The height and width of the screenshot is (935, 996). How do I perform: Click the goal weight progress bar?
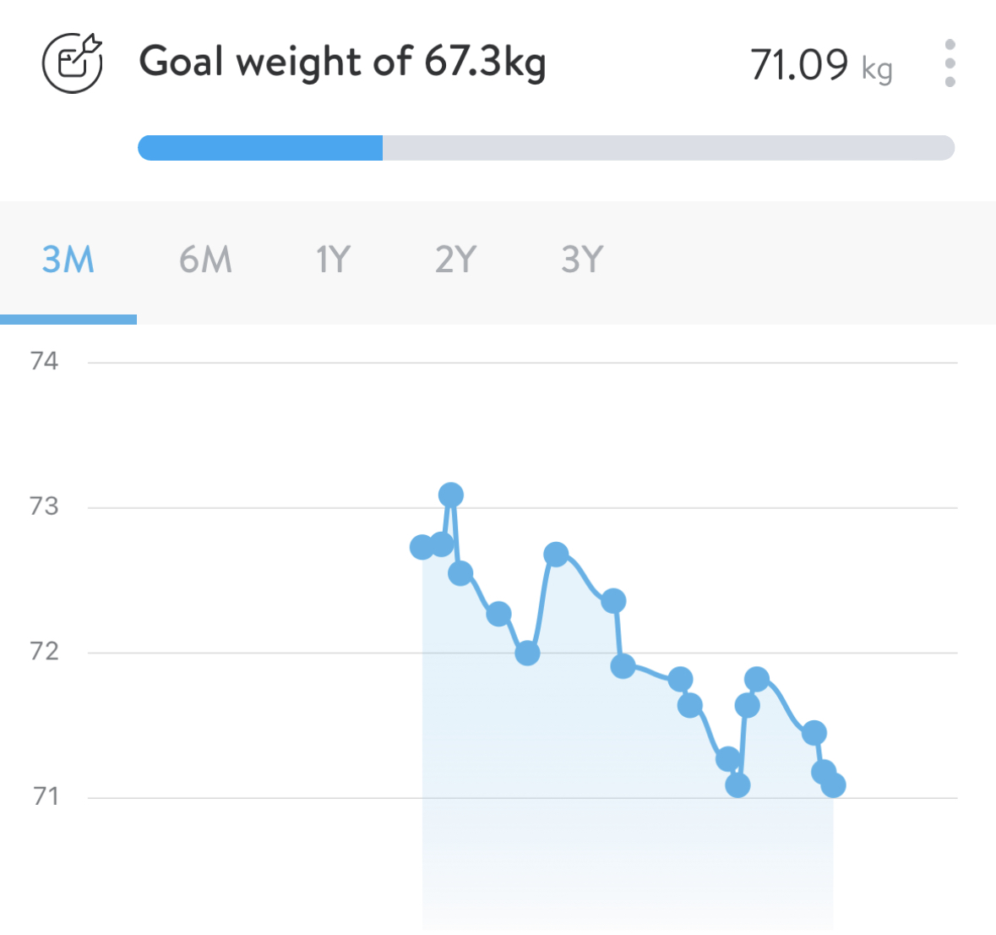546,148
